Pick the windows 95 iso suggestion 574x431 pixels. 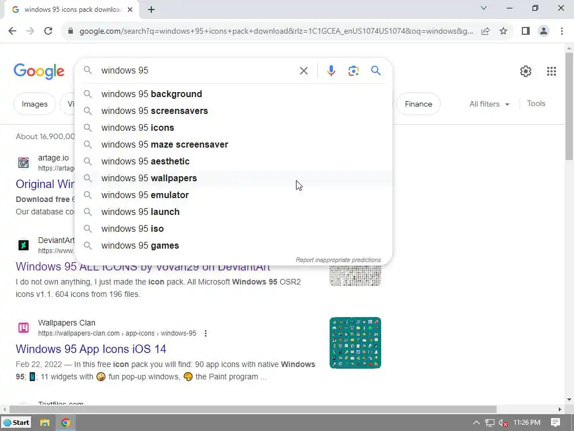click(x=233, y=229)
